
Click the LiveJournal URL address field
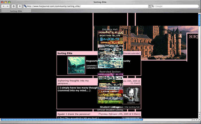(x=86, y=6)
